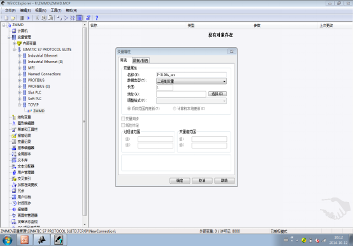The height and width of the screenshot is (246, 353).
Task: Click the New project toolbar icon
Action: pyautogui.click(x=6, y=18)
